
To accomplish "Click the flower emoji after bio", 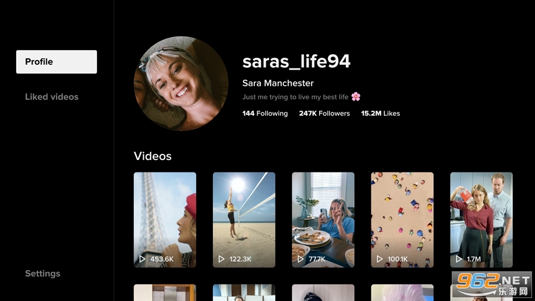I will point(356,96).
